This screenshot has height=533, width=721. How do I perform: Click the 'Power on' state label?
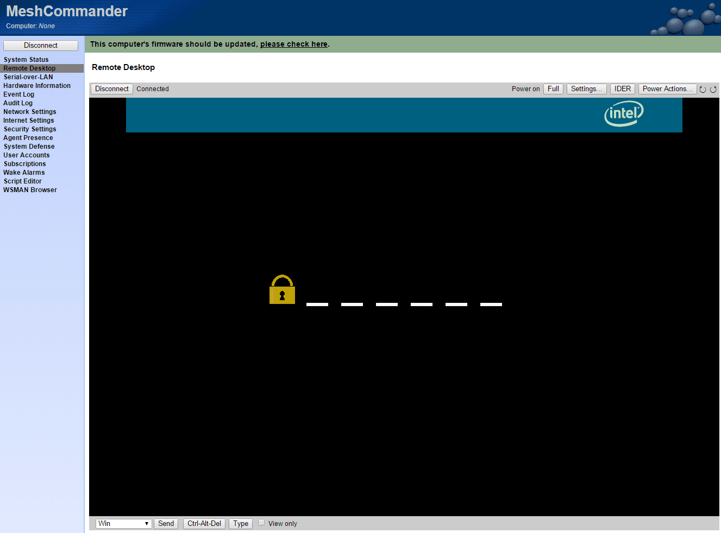coord(526,89)
